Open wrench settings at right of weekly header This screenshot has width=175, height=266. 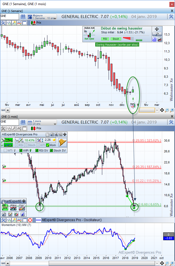pos(171,16)
